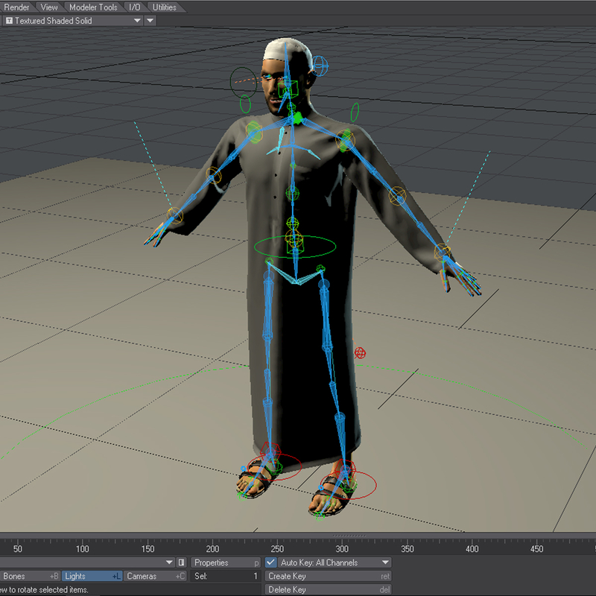Toggle the Auto Key checkbox off
Viewport: 596px width, 596px height.
point(270,562)
